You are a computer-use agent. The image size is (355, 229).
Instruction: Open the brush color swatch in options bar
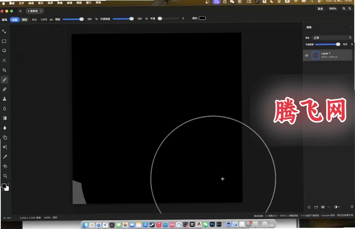pyautogui.click(x=202, y=18)
